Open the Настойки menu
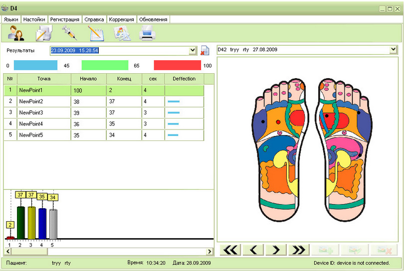The width and height of the screenshot is (404, 272). click(34, 19)
